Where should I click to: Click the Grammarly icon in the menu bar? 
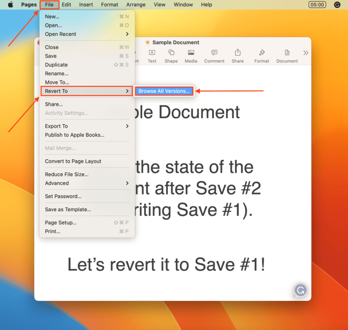[337, 4]
